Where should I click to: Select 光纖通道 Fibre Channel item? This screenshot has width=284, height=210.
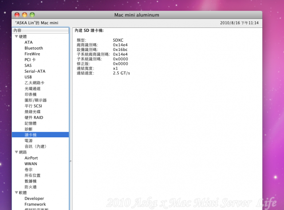pyautogui.click(x=32, y=89)
